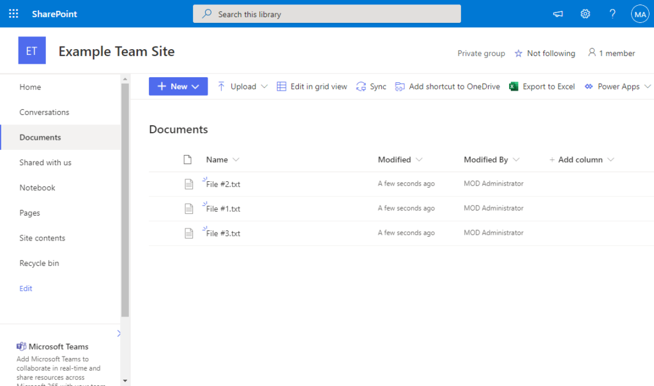Click MOD Administrator in File #3.txt row

(x=494, y=233)
